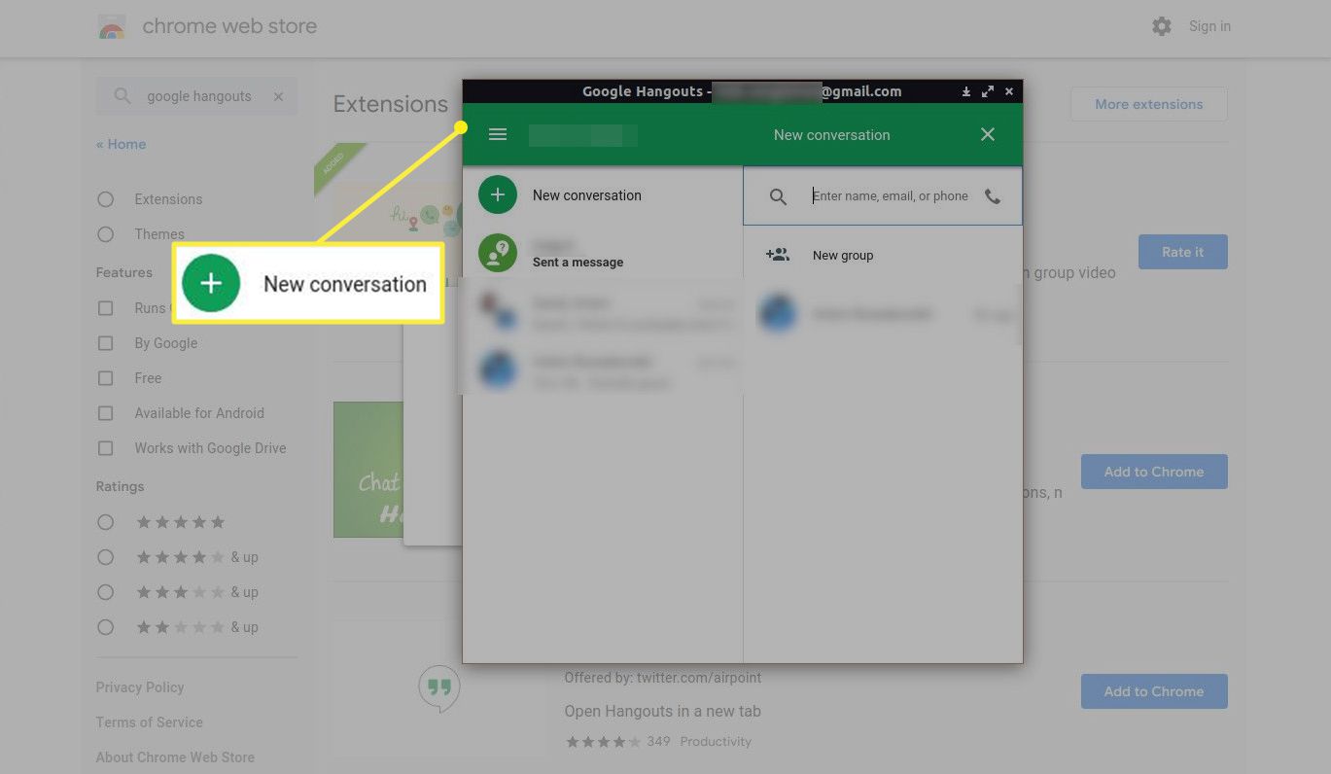The width and height of the screenshot is (1331, 774).
Task: Check the Available for Android checkbox
Action: pos(105,413)
